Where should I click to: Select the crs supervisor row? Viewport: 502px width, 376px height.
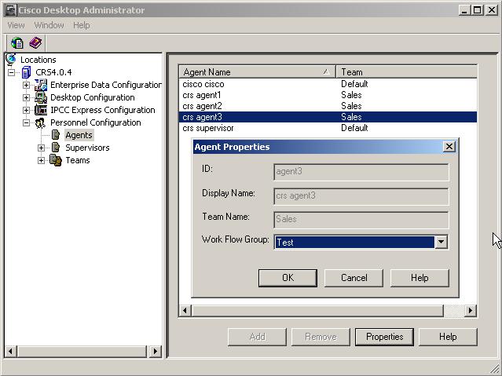(328, 128)
